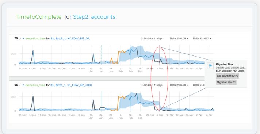The height and width of the screenshot is (134, 260).
Task: Click the clock icon before Jan 28 in top chart
Action: pos(142,38)
